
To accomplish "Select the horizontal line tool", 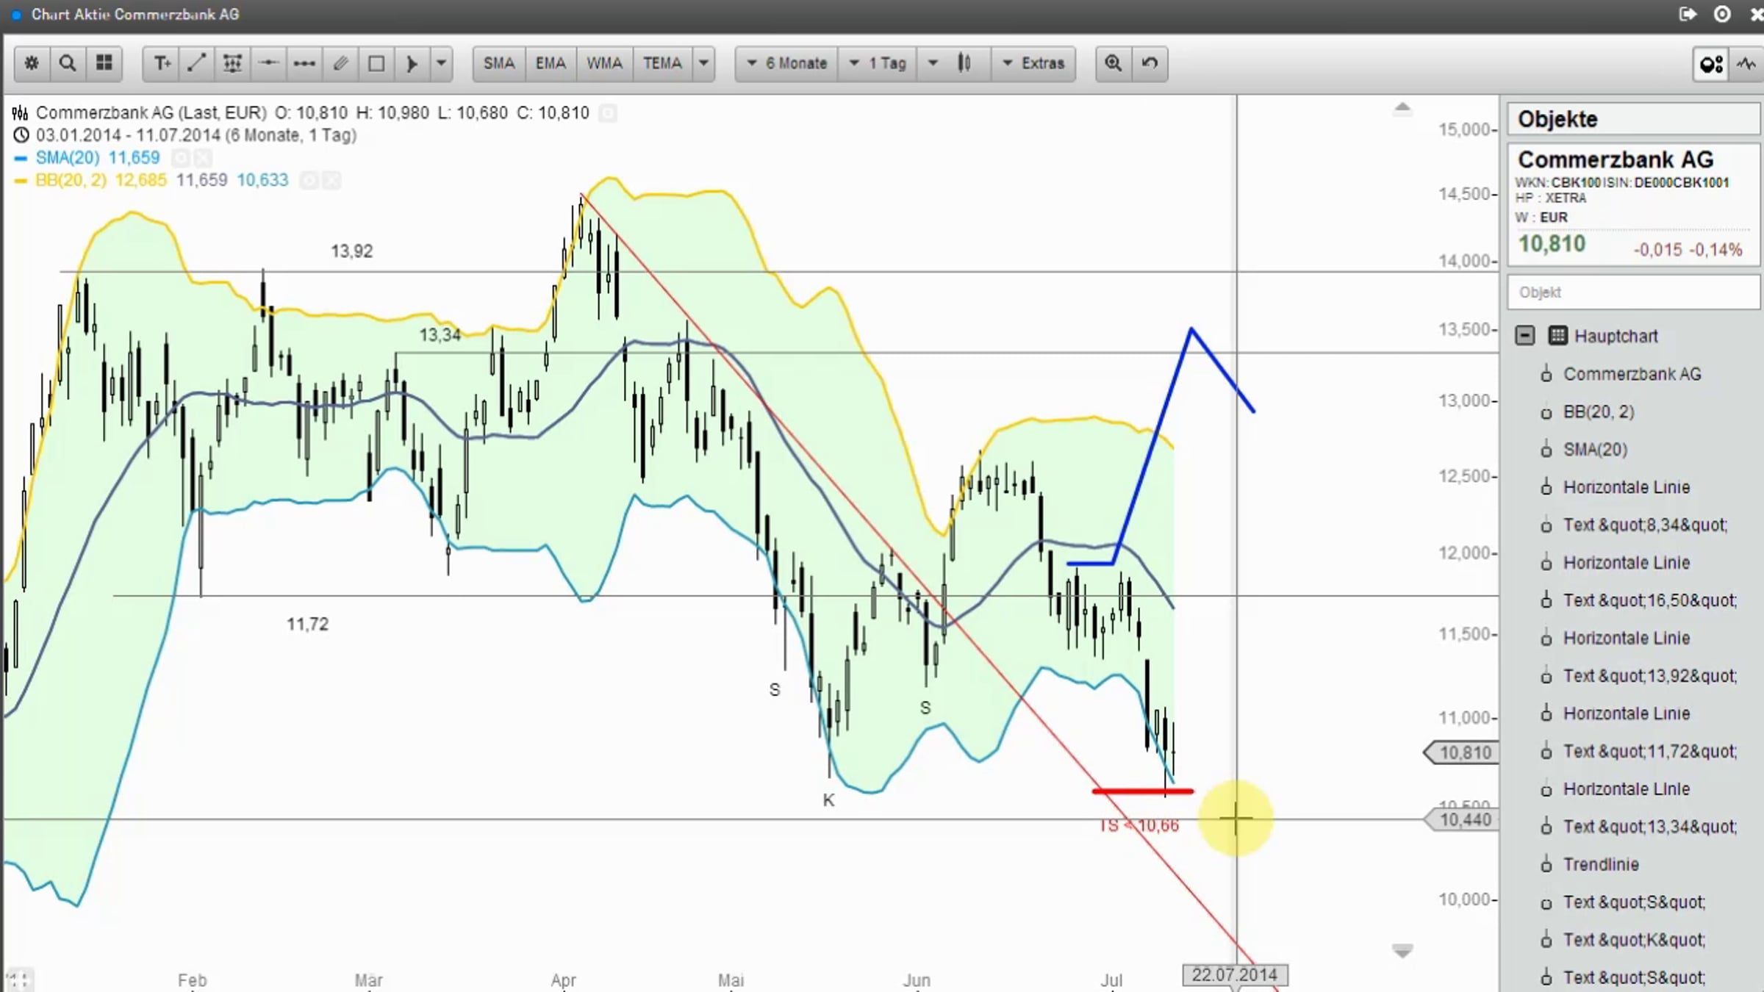I will (268, 63).
